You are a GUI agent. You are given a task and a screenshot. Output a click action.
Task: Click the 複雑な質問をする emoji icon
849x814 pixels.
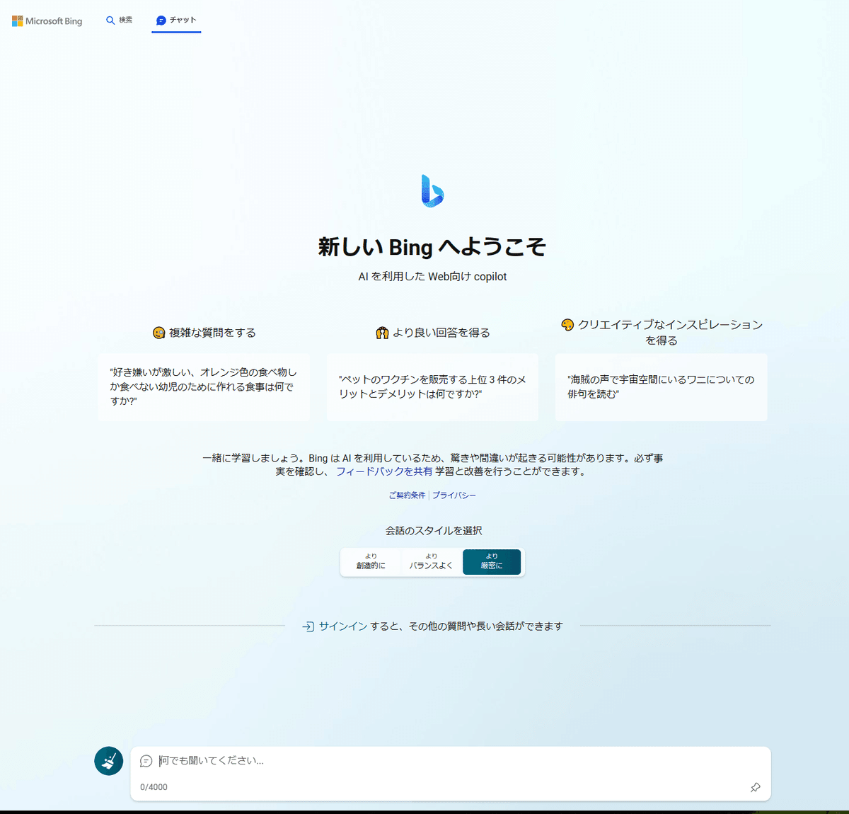coord(159,333)
